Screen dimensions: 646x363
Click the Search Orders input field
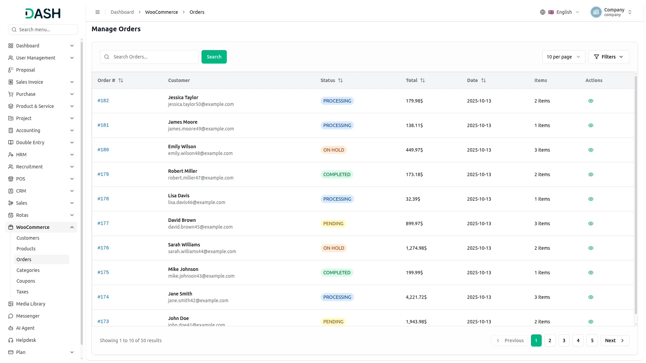[x=149, y=57]
